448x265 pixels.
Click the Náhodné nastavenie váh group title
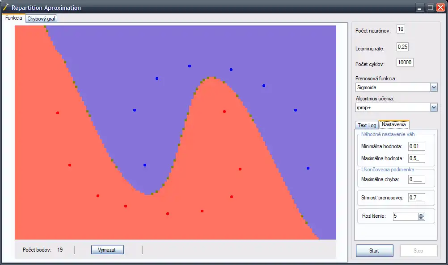click(388, 134)
